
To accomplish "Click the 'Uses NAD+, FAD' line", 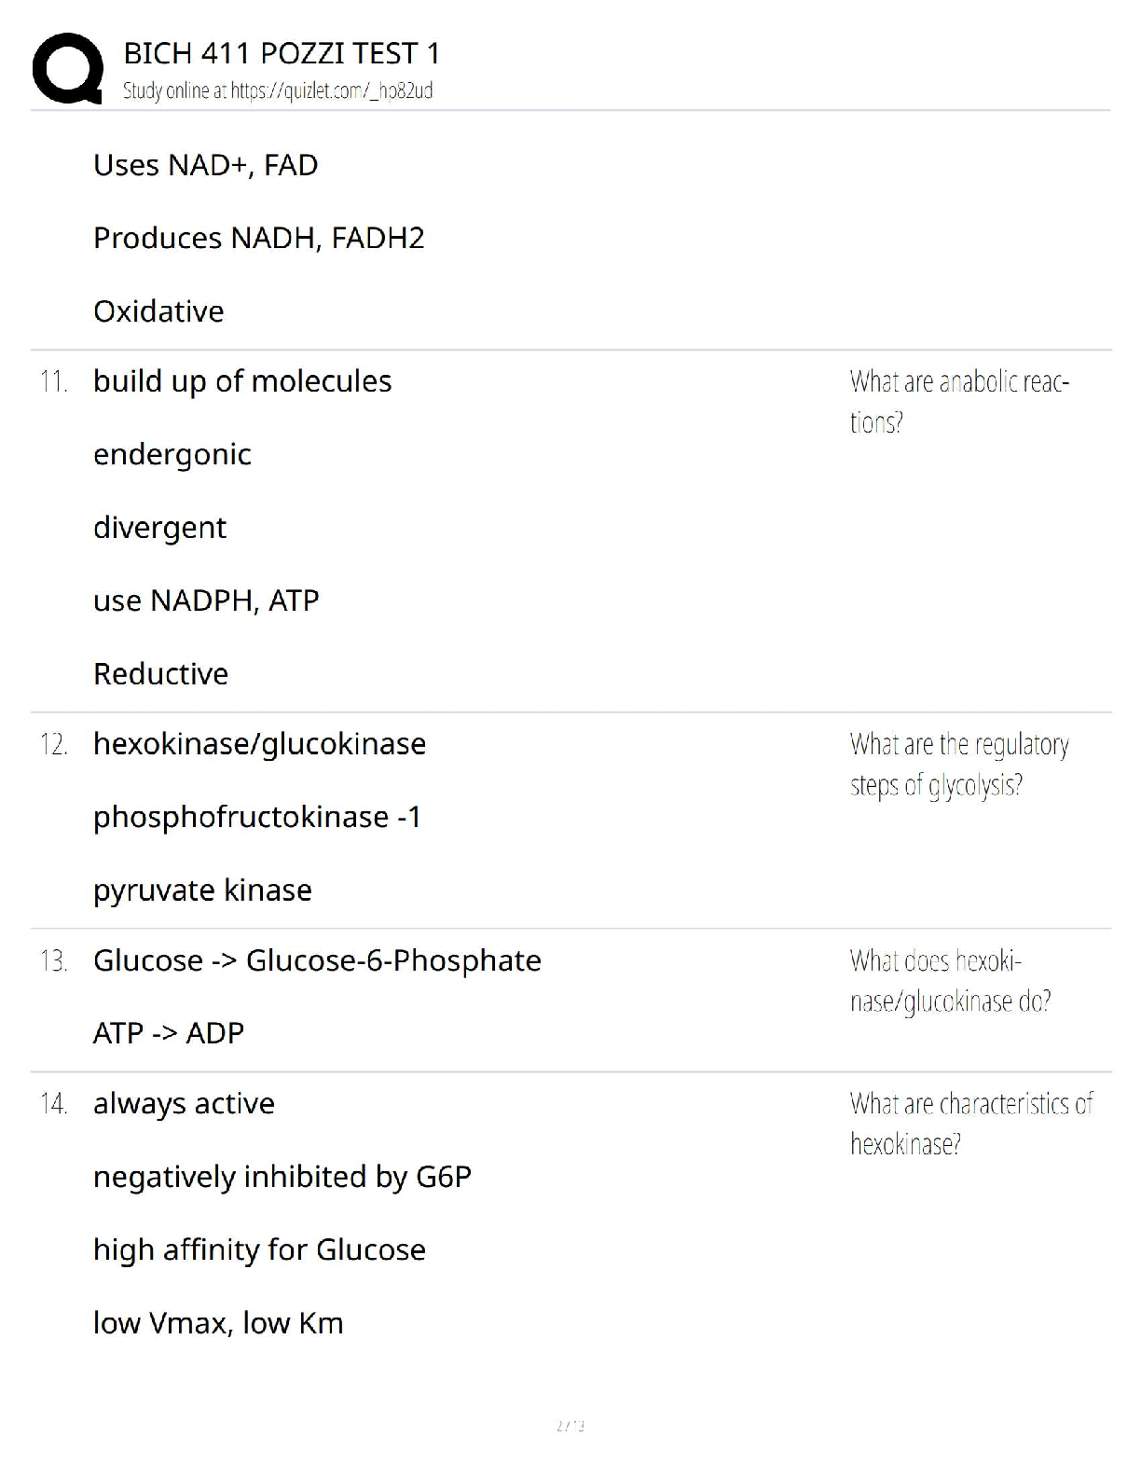I will click(206, 165).
